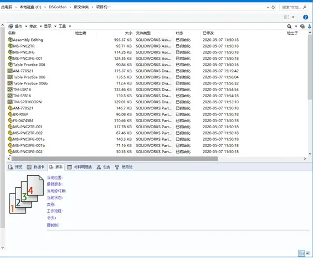
Task: Click the view layout options icon
Action: tap(286, 17)
